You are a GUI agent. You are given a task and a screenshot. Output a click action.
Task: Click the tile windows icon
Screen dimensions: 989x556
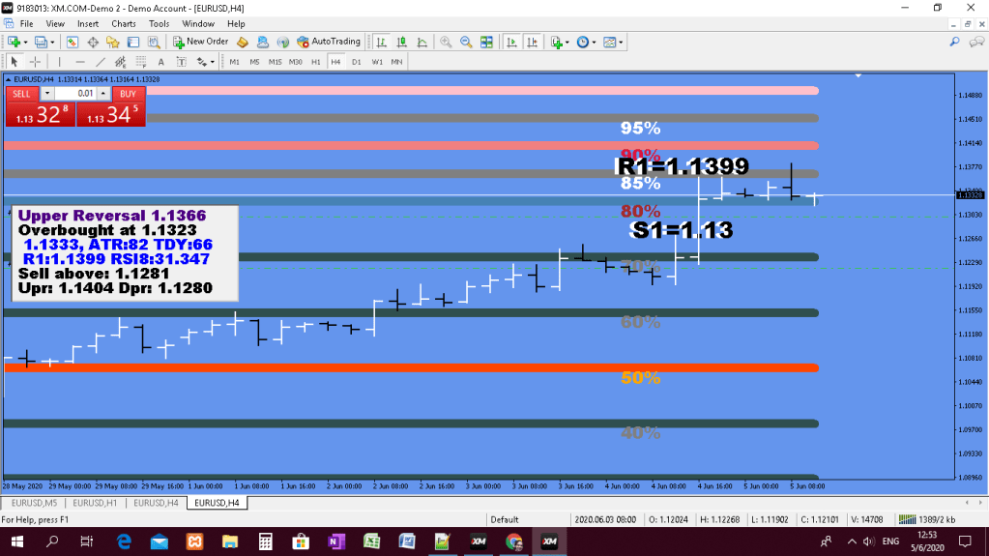pos(487,43)
